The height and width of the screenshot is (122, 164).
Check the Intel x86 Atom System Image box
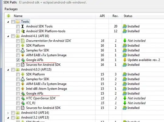pyautogui.click(x=18, y=89)
